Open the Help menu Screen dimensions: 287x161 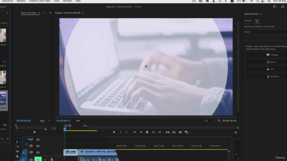(78, 1)
